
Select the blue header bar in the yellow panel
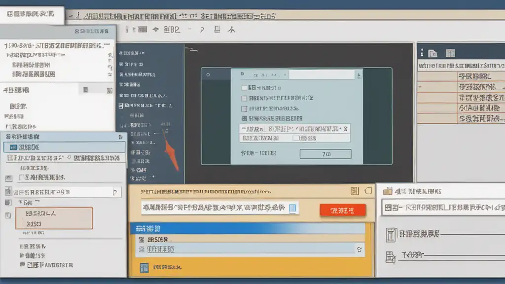(x=248, y=229)
